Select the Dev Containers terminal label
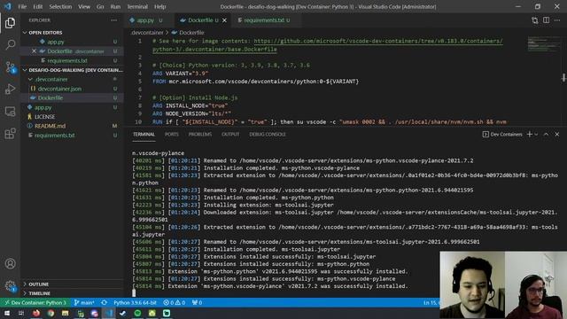The width and height of the screenshot is (567, 319). click(x=502, y=134)
